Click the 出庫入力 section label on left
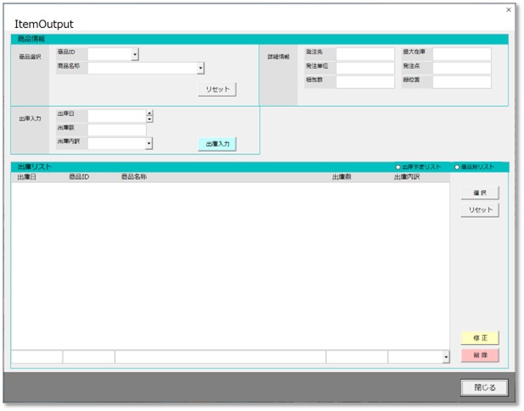Screen dimensions: 524x411 [30, 119]
